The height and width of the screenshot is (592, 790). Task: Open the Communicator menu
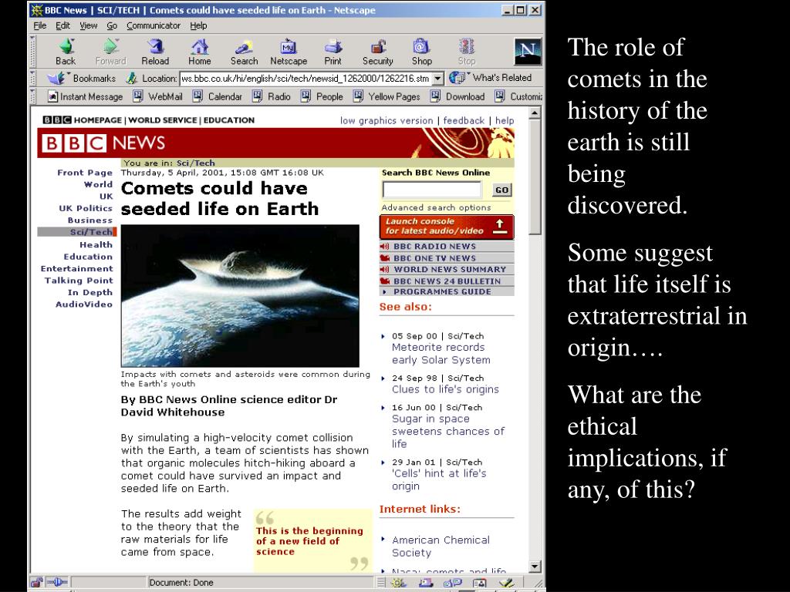coord(154,25)
